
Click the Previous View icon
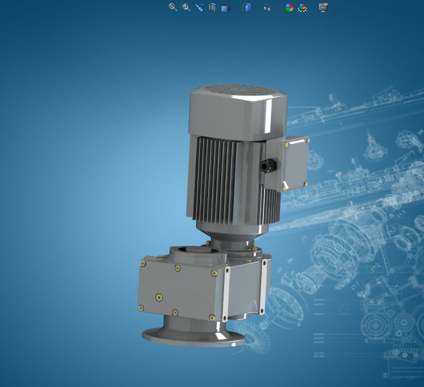tap(199, 7)
